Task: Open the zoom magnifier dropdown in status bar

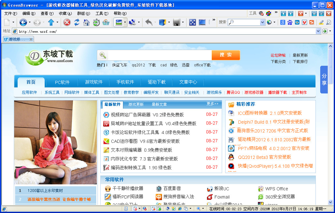Action: coord(203,209)
